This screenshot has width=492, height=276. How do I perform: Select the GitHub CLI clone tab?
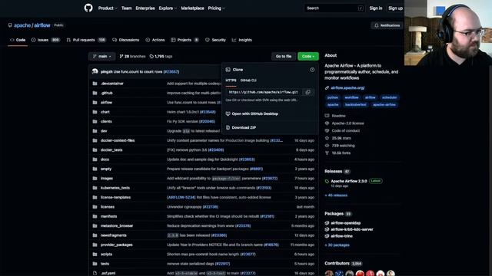pyautogui.click(x=248, y=80)
